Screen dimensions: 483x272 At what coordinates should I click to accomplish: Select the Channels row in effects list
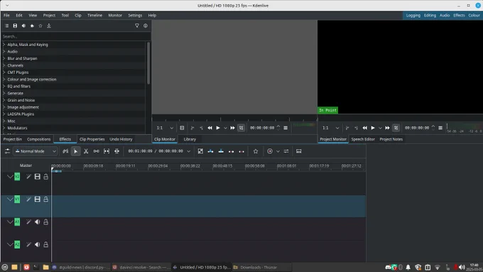73,65
